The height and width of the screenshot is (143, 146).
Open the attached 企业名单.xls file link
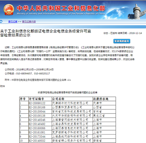(41, 80)
